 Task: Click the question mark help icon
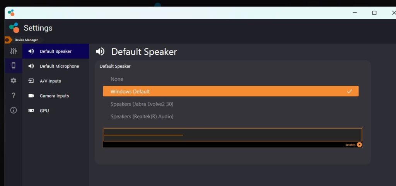(14, 96)
